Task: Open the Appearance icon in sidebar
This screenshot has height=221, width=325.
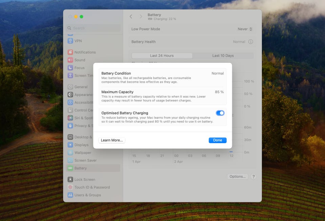Action: 70,95
